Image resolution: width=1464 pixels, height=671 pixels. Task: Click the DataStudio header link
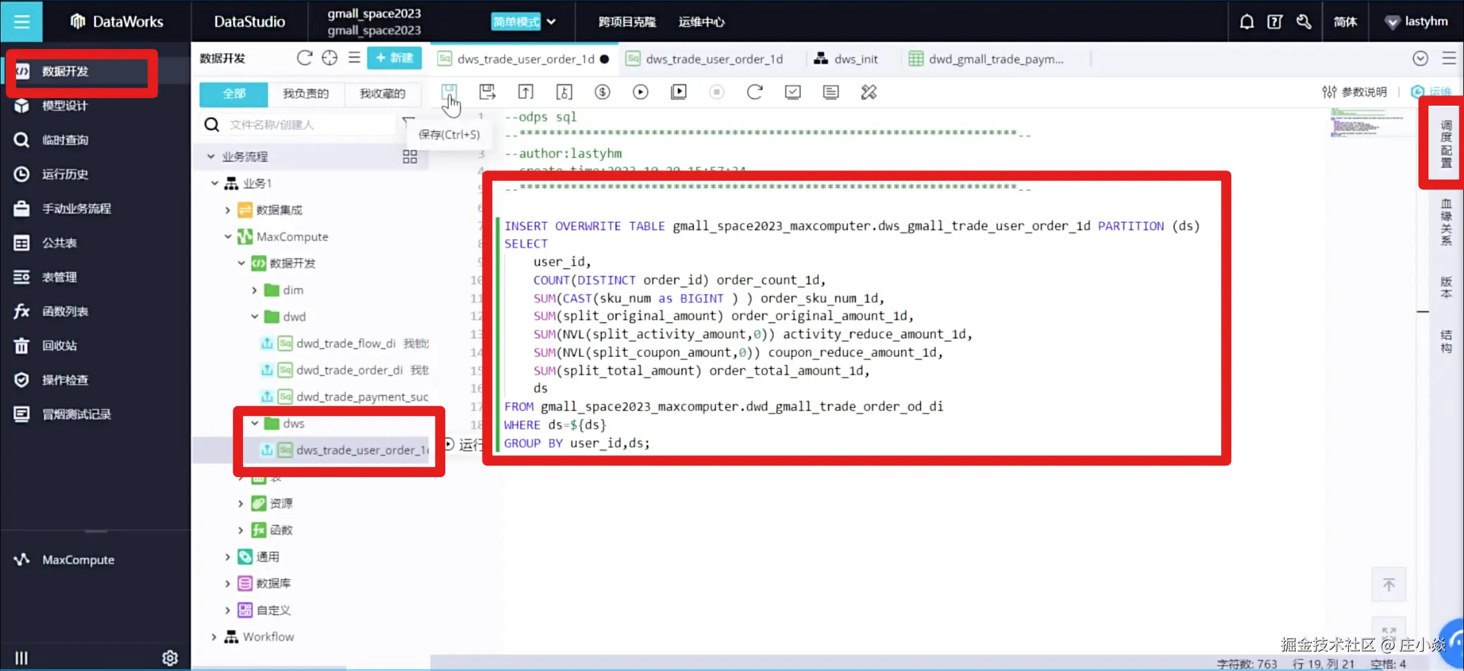249,22
